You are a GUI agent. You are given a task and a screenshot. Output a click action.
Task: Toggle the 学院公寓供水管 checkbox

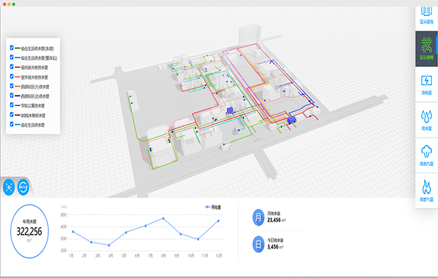12,105
